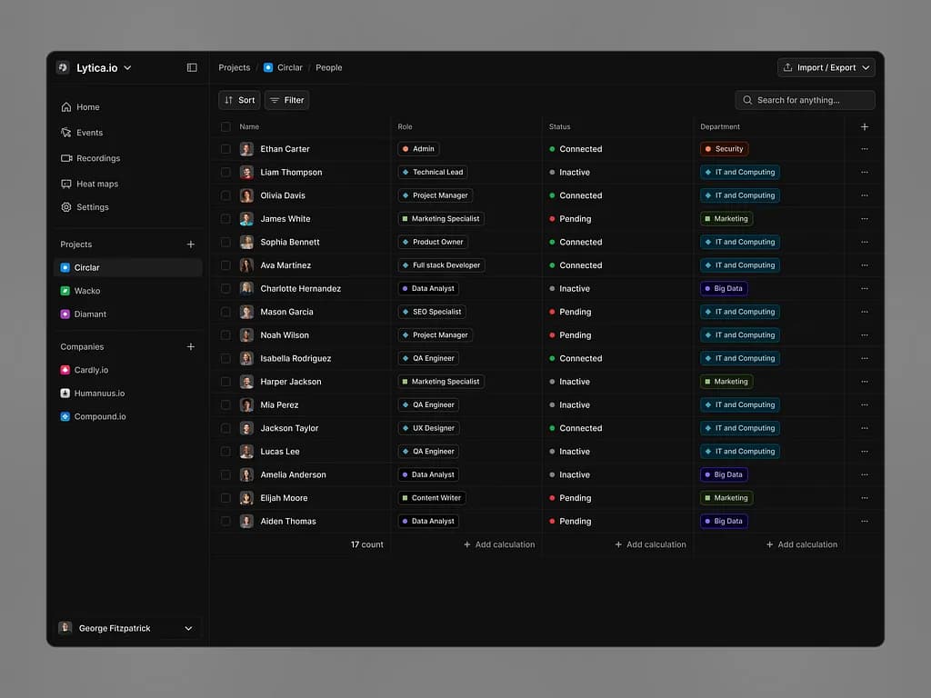
Task: Open the Settings section
Action: 92,206
